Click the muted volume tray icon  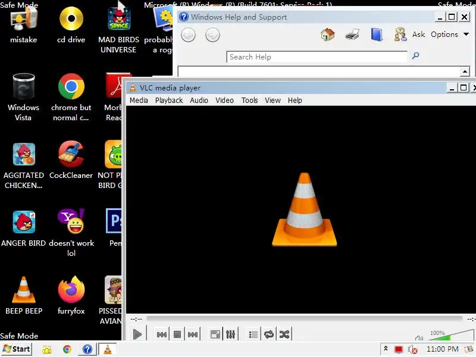click(x=412, y=350)
